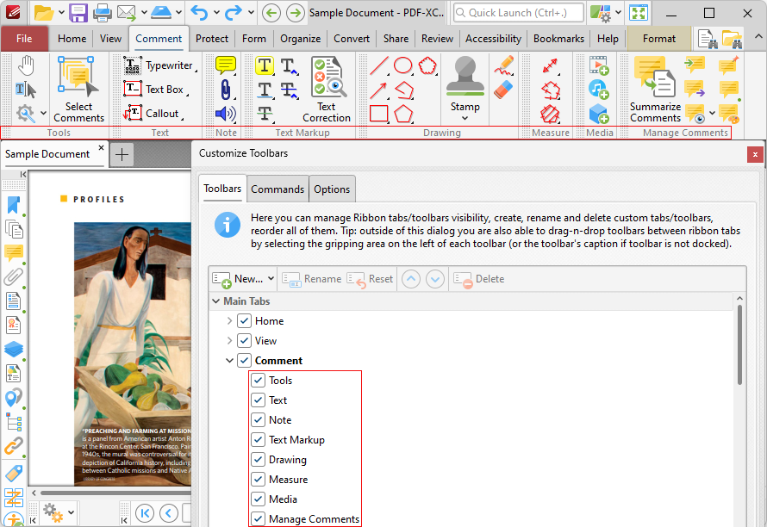
Task: Toggle the Text Markup toolbar checkbox
Action: (259, 440)
